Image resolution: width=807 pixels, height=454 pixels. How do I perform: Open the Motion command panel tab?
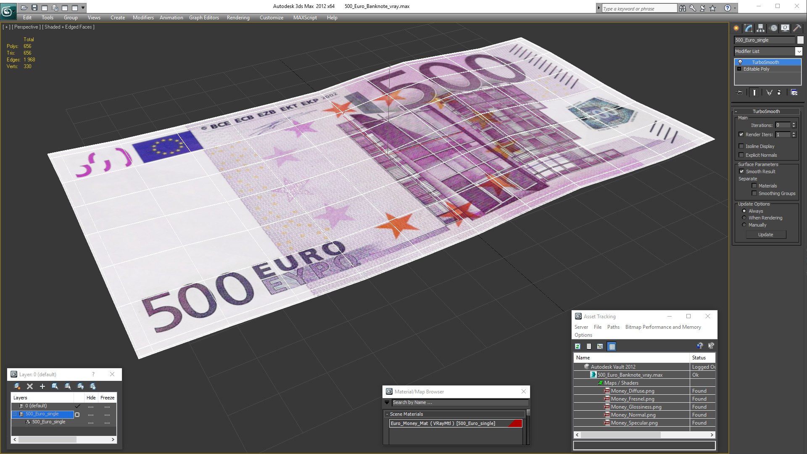pos(773,28)
